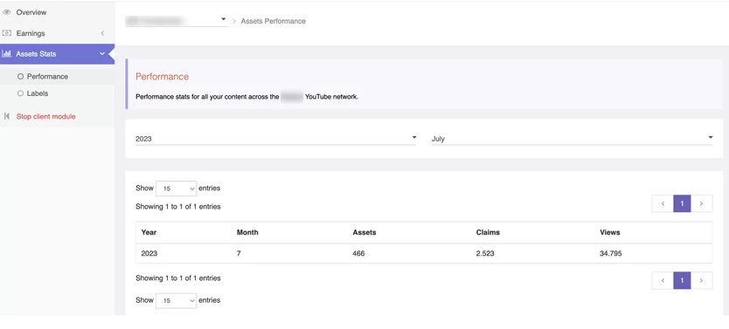The image size is (729, 329).
Task: Expand the Earnings submenu chevron
Action: [x=102, y=33]
